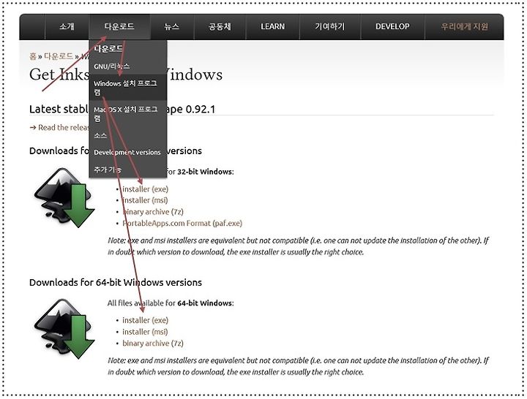Download 64-bit installer (msi)
Screen dimensions: 527x399
(145, 332)
